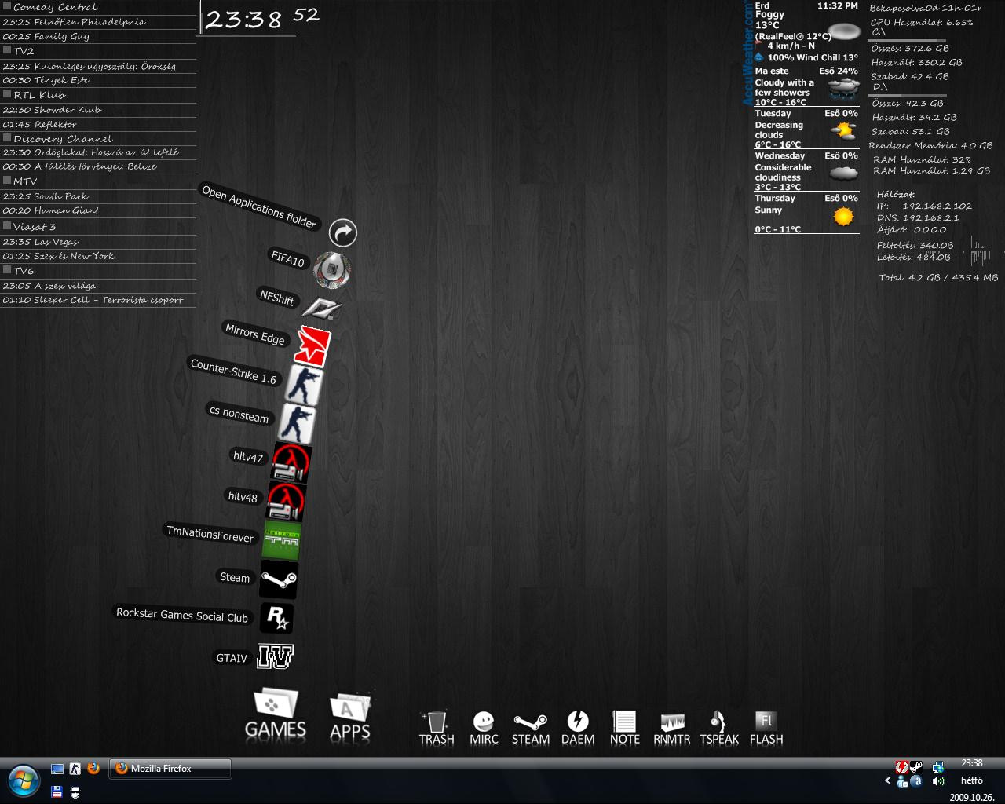Open Wednesday weather forecast row
The height and width of the screenshot is (804, 1005).
click(x=806, y=171)
